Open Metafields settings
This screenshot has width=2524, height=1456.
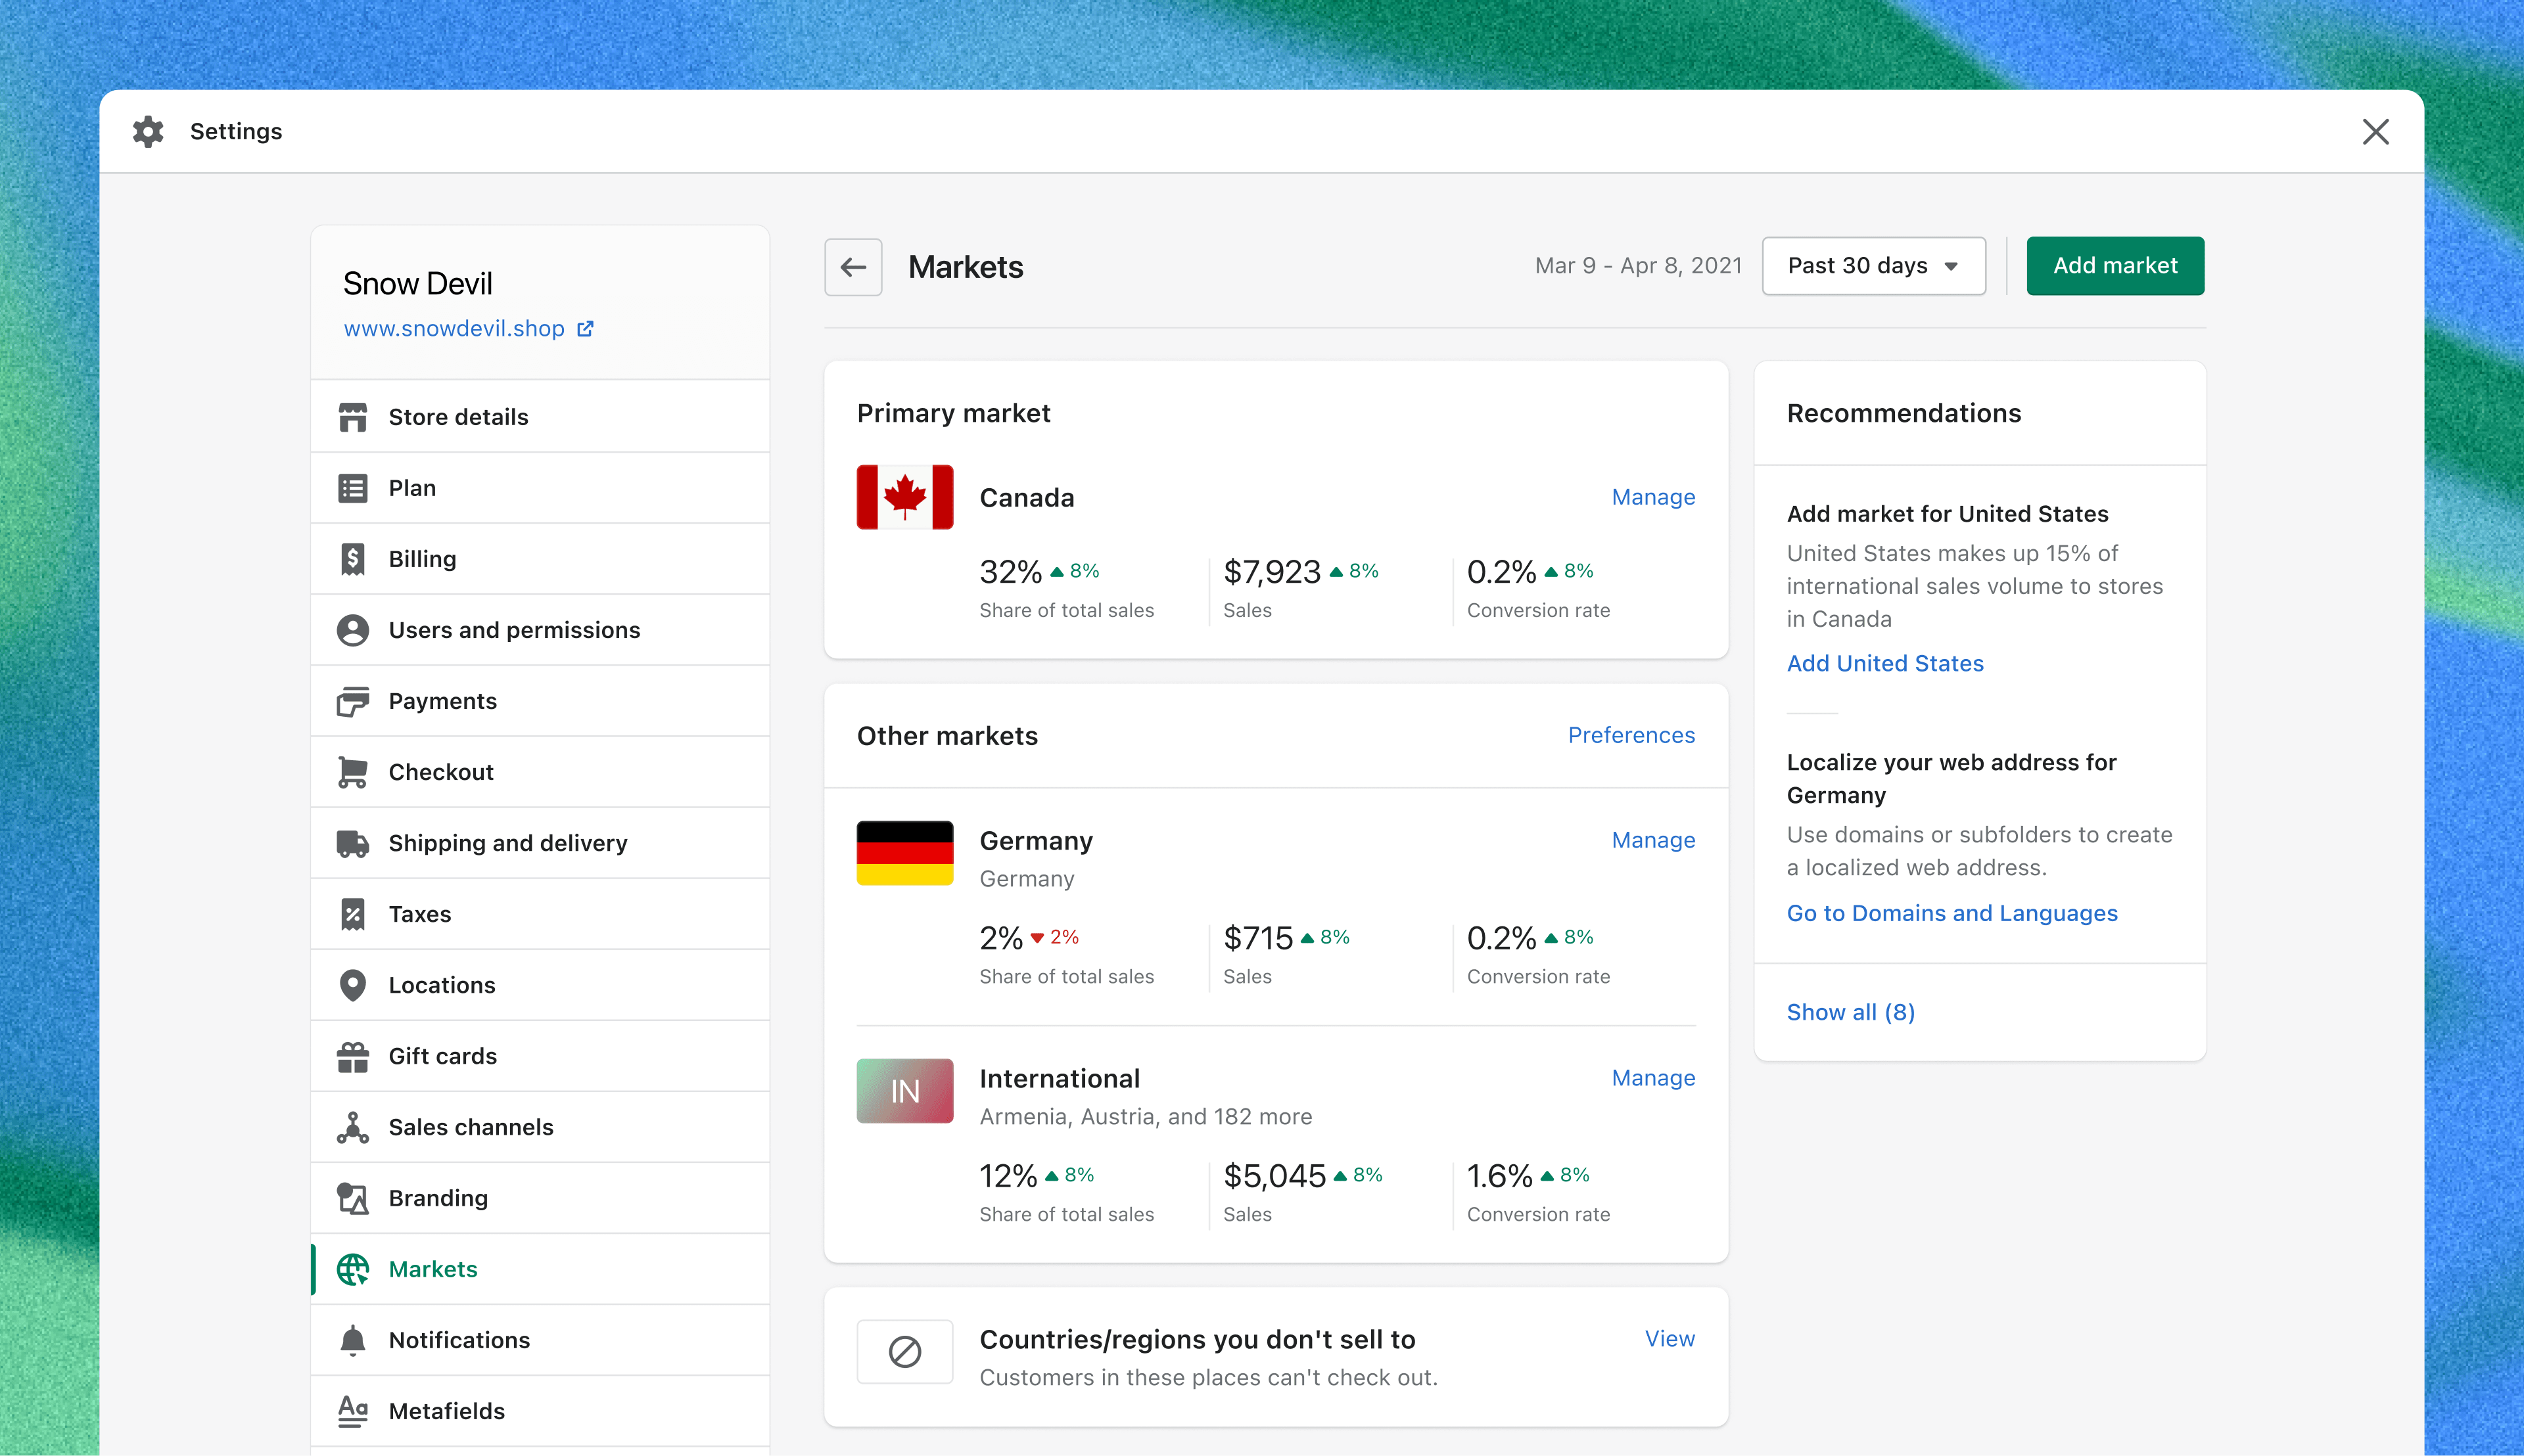point(540,1411)
